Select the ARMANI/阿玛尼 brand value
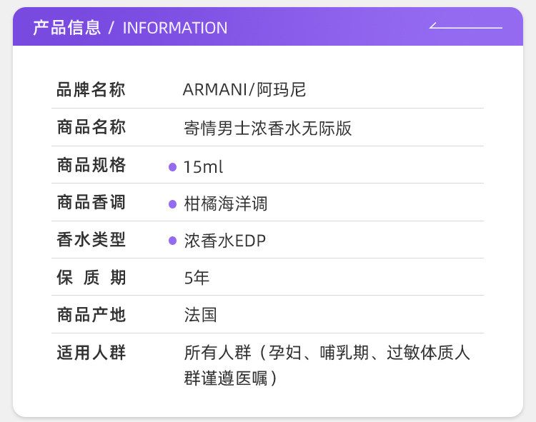The width and height of the screenshot is (536, 422). click(x=244, y=90)
